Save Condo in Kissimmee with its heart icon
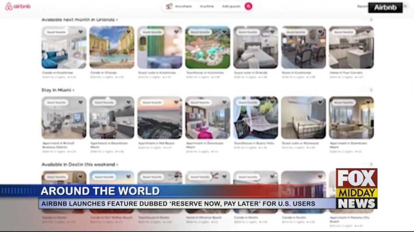This screenshot has width=414, height=232. click(x=80, y=32)
